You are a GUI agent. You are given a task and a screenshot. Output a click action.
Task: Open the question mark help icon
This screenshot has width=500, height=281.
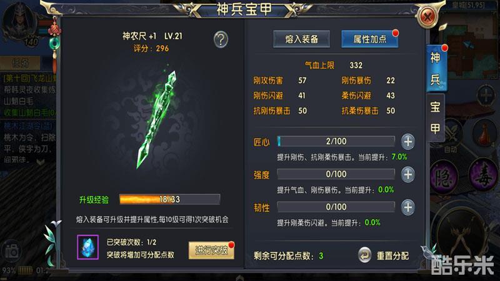(x=221, y=39)
